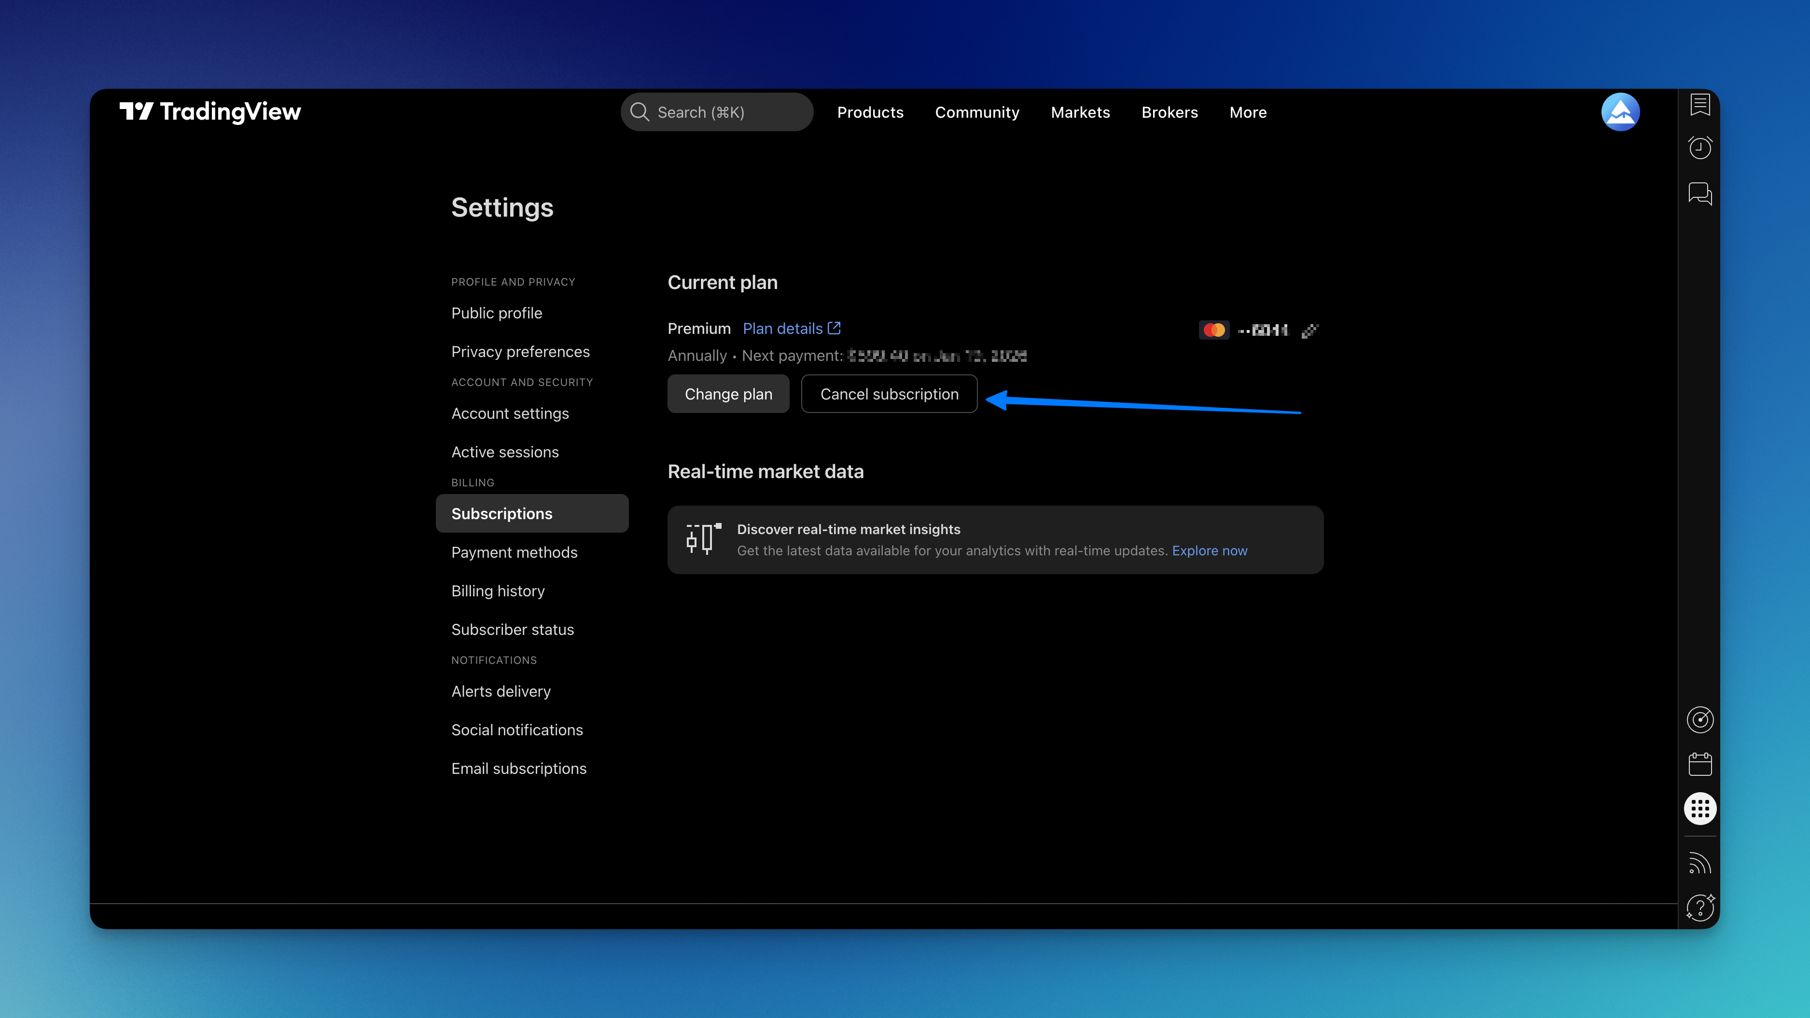This screenshot has width=1810, height=1018.
Task: Edit the payment card pencil icon
Action: tap(1310, 330)
